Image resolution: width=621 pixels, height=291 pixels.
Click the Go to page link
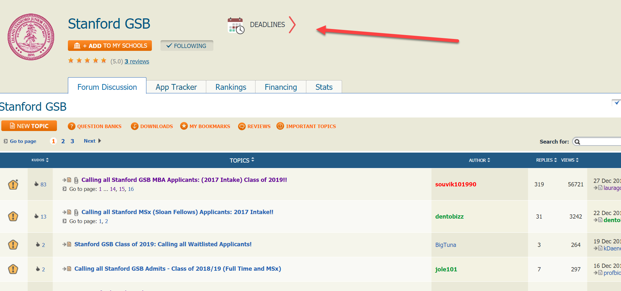click(23, 141)
